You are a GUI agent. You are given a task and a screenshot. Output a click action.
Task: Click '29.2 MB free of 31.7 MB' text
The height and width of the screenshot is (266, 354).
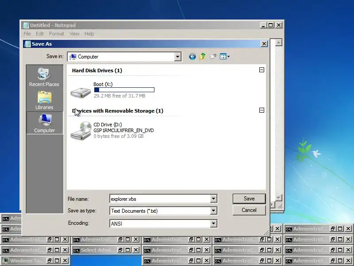[x=119, y=96]
